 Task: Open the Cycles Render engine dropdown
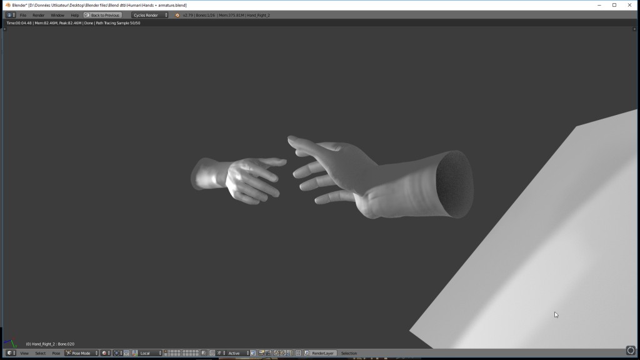pyautogui.click(x=150, y=15)
